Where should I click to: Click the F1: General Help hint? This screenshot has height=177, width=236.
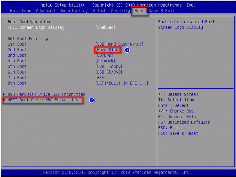177,117
